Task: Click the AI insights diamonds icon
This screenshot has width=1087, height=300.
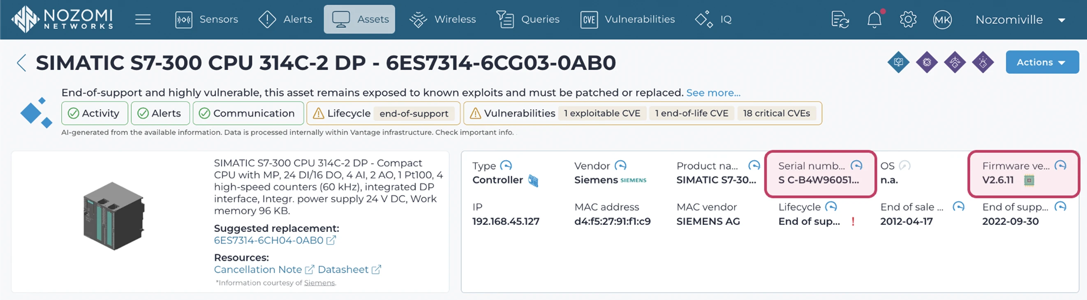Action: click(x=36, y=113)
